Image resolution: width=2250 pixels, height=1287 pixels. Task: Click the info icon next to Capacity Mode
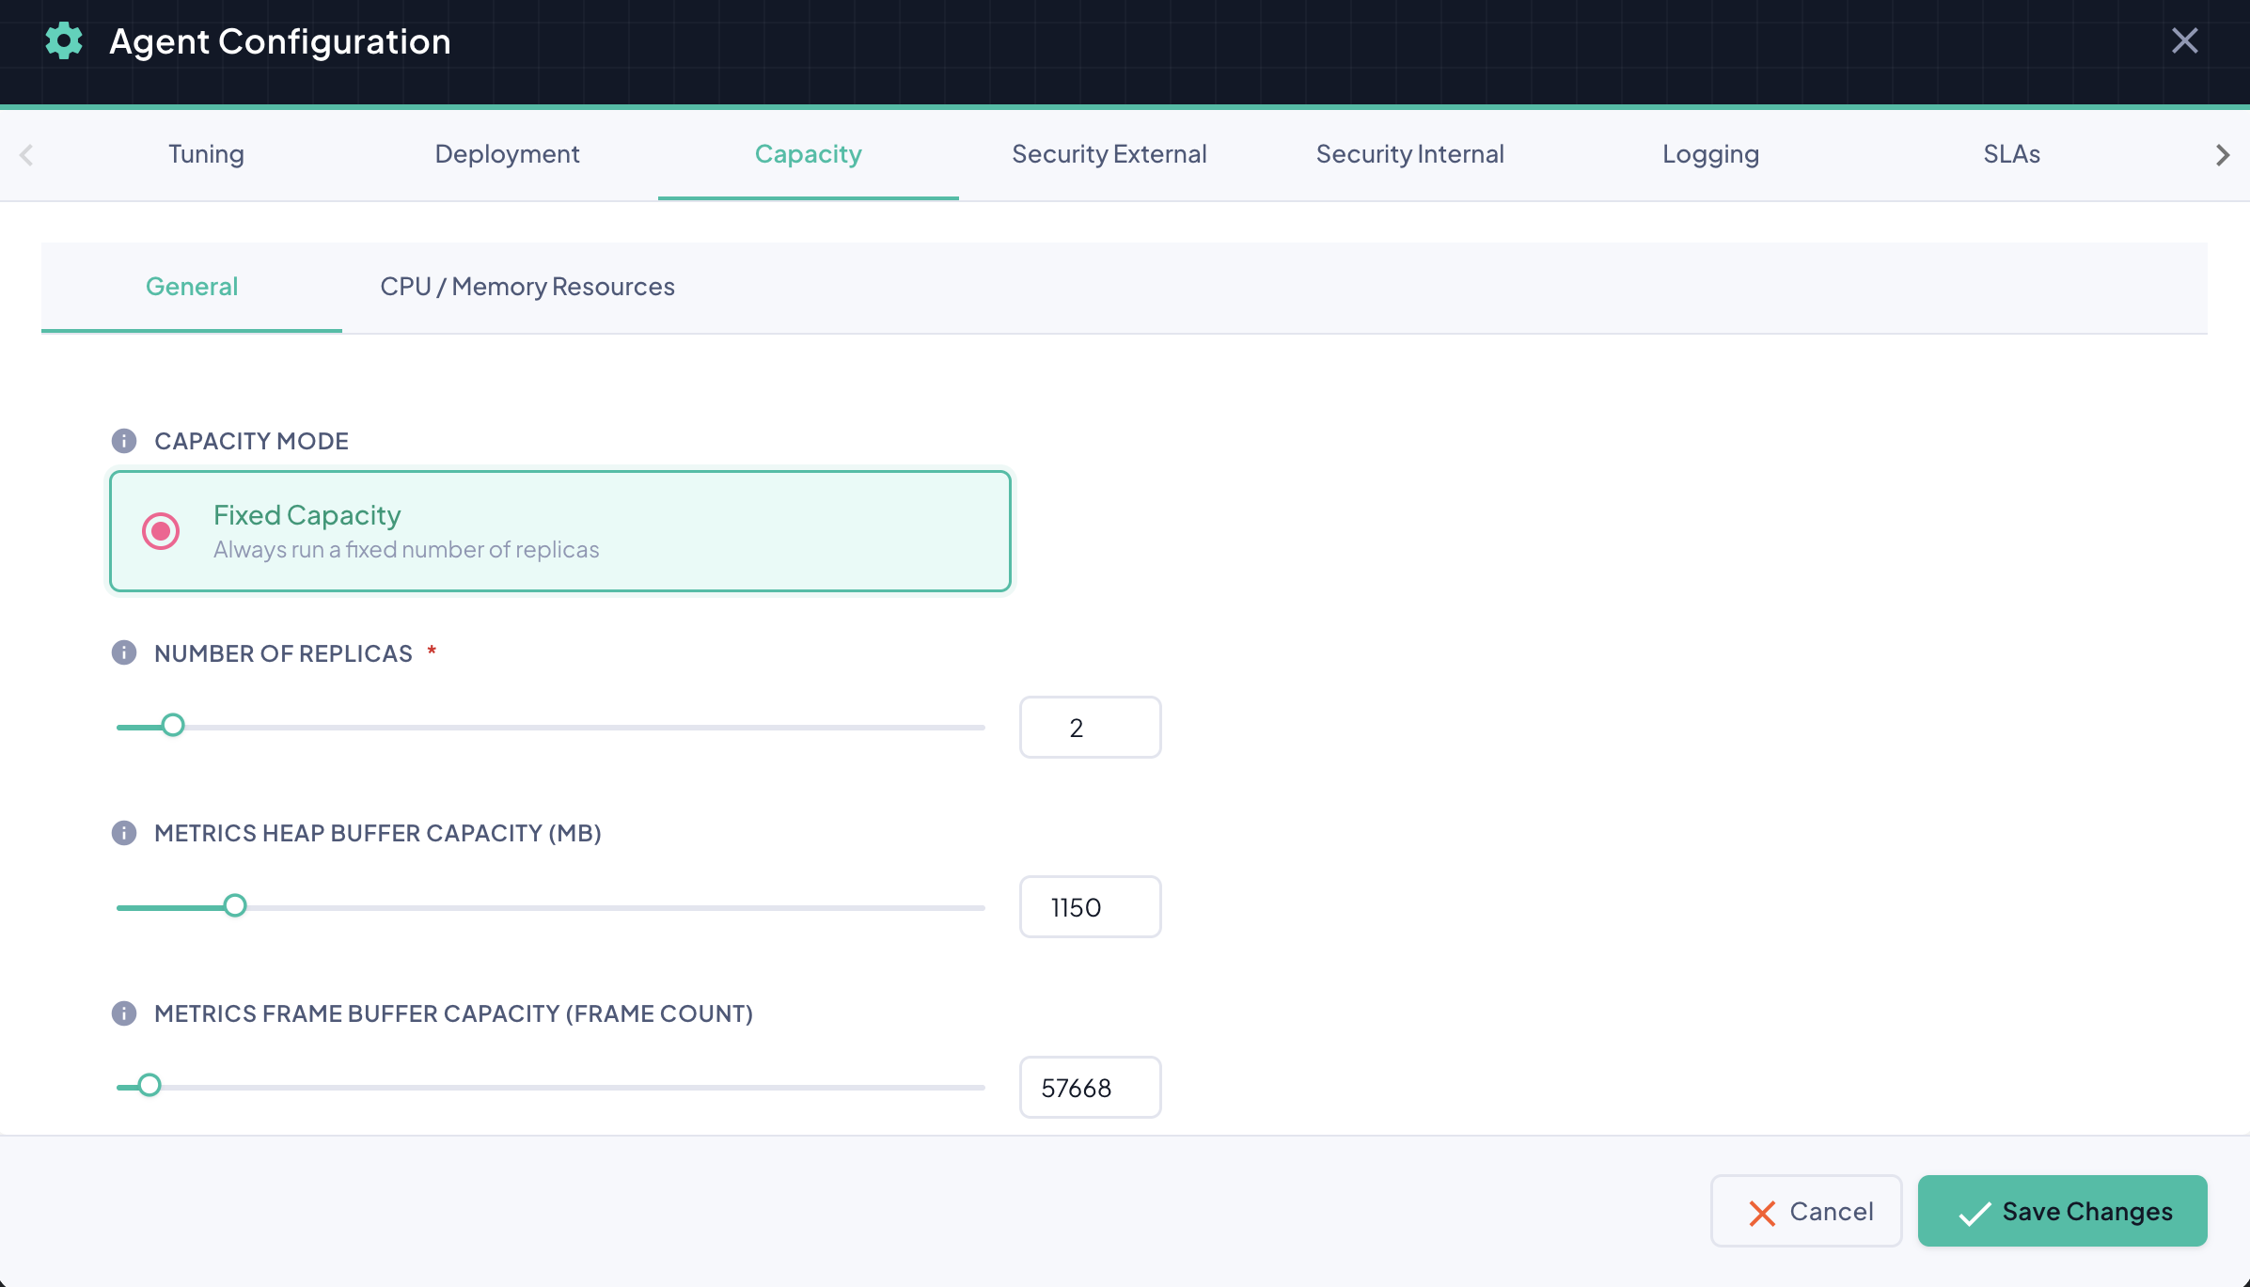point(124,441)
